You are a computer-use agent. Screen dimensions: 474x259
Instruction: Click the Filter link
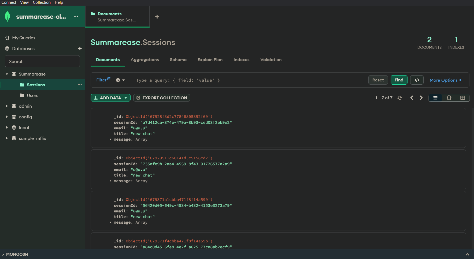101,80
